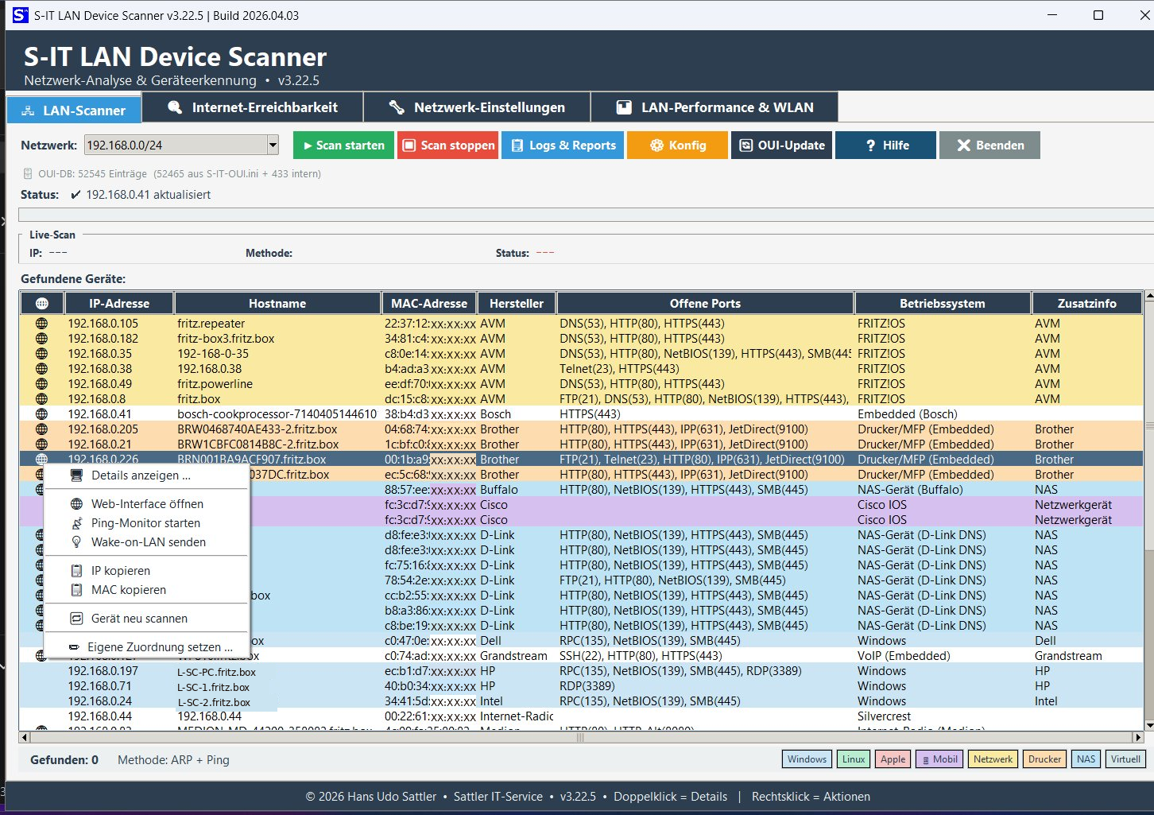Choose MAC kopieren from context menu

click(x=128, y=590)
